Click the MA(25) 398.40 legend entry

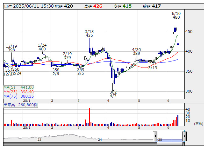click(x=18, y=92)
